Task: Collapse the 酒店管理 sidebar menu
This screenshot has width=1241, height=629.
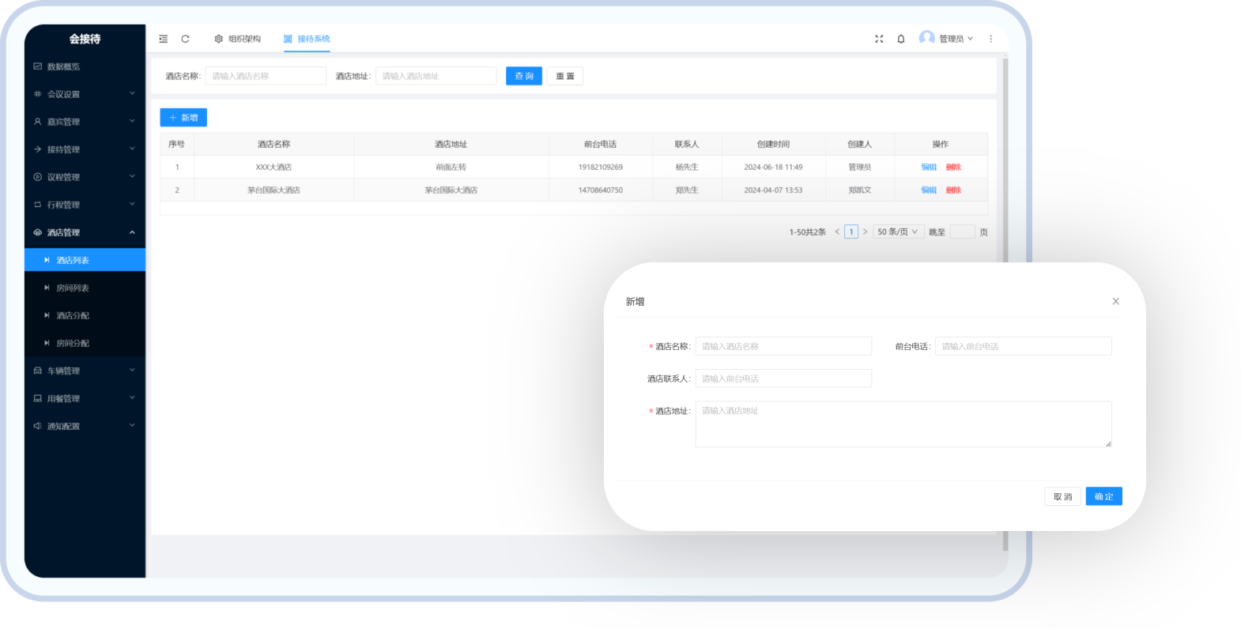Action: (84, 232)
